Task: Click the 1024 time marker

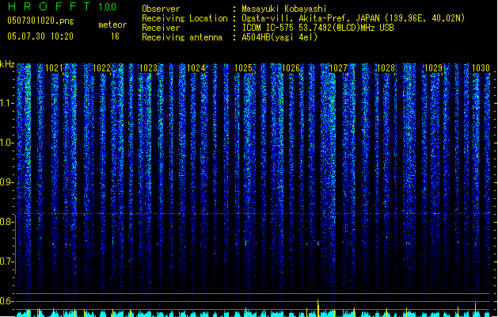Action: [196, 68]
